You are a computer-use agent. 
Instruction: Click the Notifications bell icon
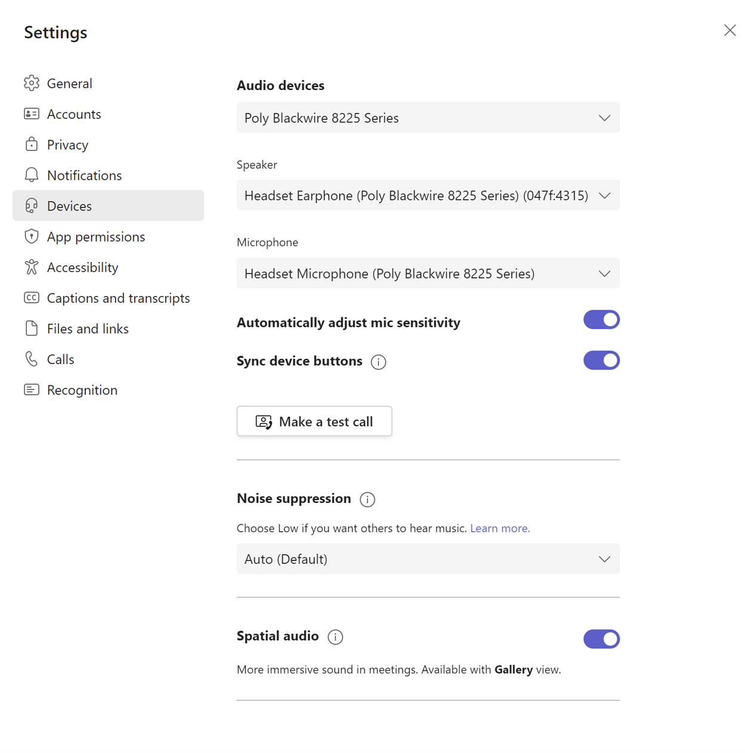coord(32,175)
